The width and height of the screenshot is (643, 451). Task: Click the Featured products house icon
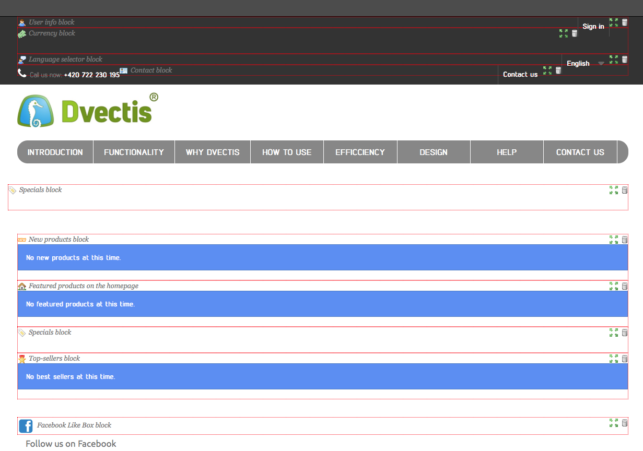(22, 286)
